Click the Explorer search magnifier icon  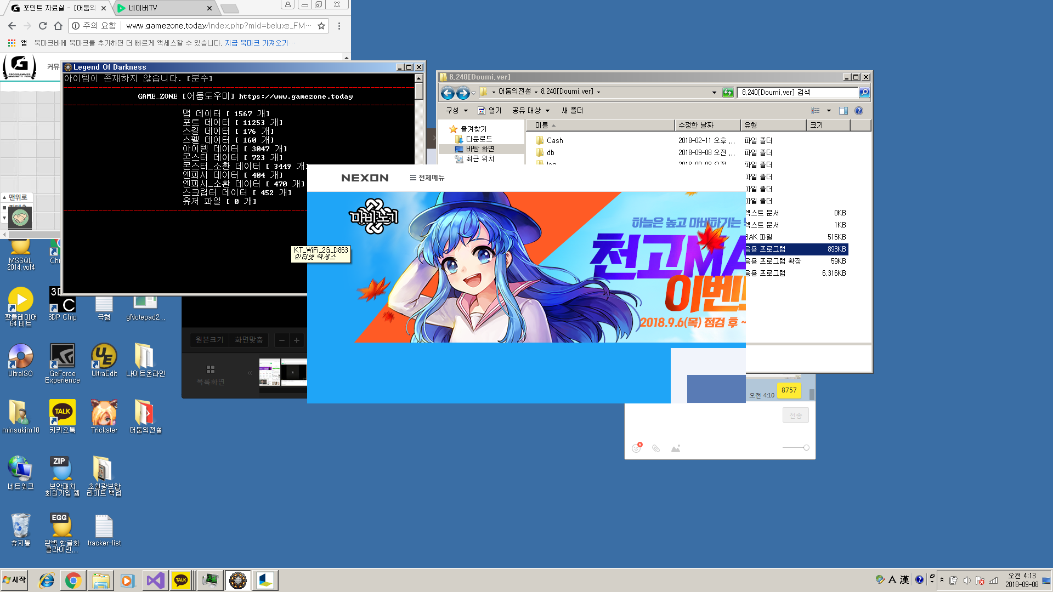pyautogui.click(x=864, y=93)
